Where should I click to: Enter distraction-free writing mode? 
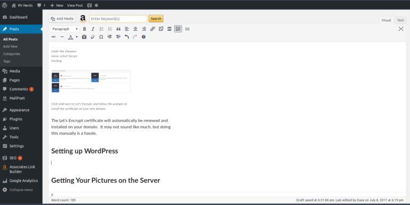pos(401,29)
